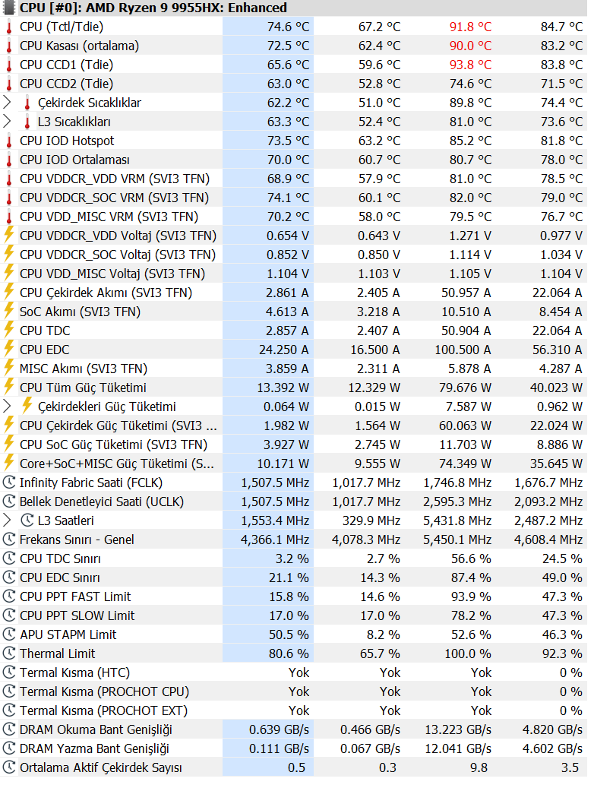Expand the Çekirdek Sıcaklıklar group
The width and height of the screenshot is (613, 788).
tap(7, 103)
